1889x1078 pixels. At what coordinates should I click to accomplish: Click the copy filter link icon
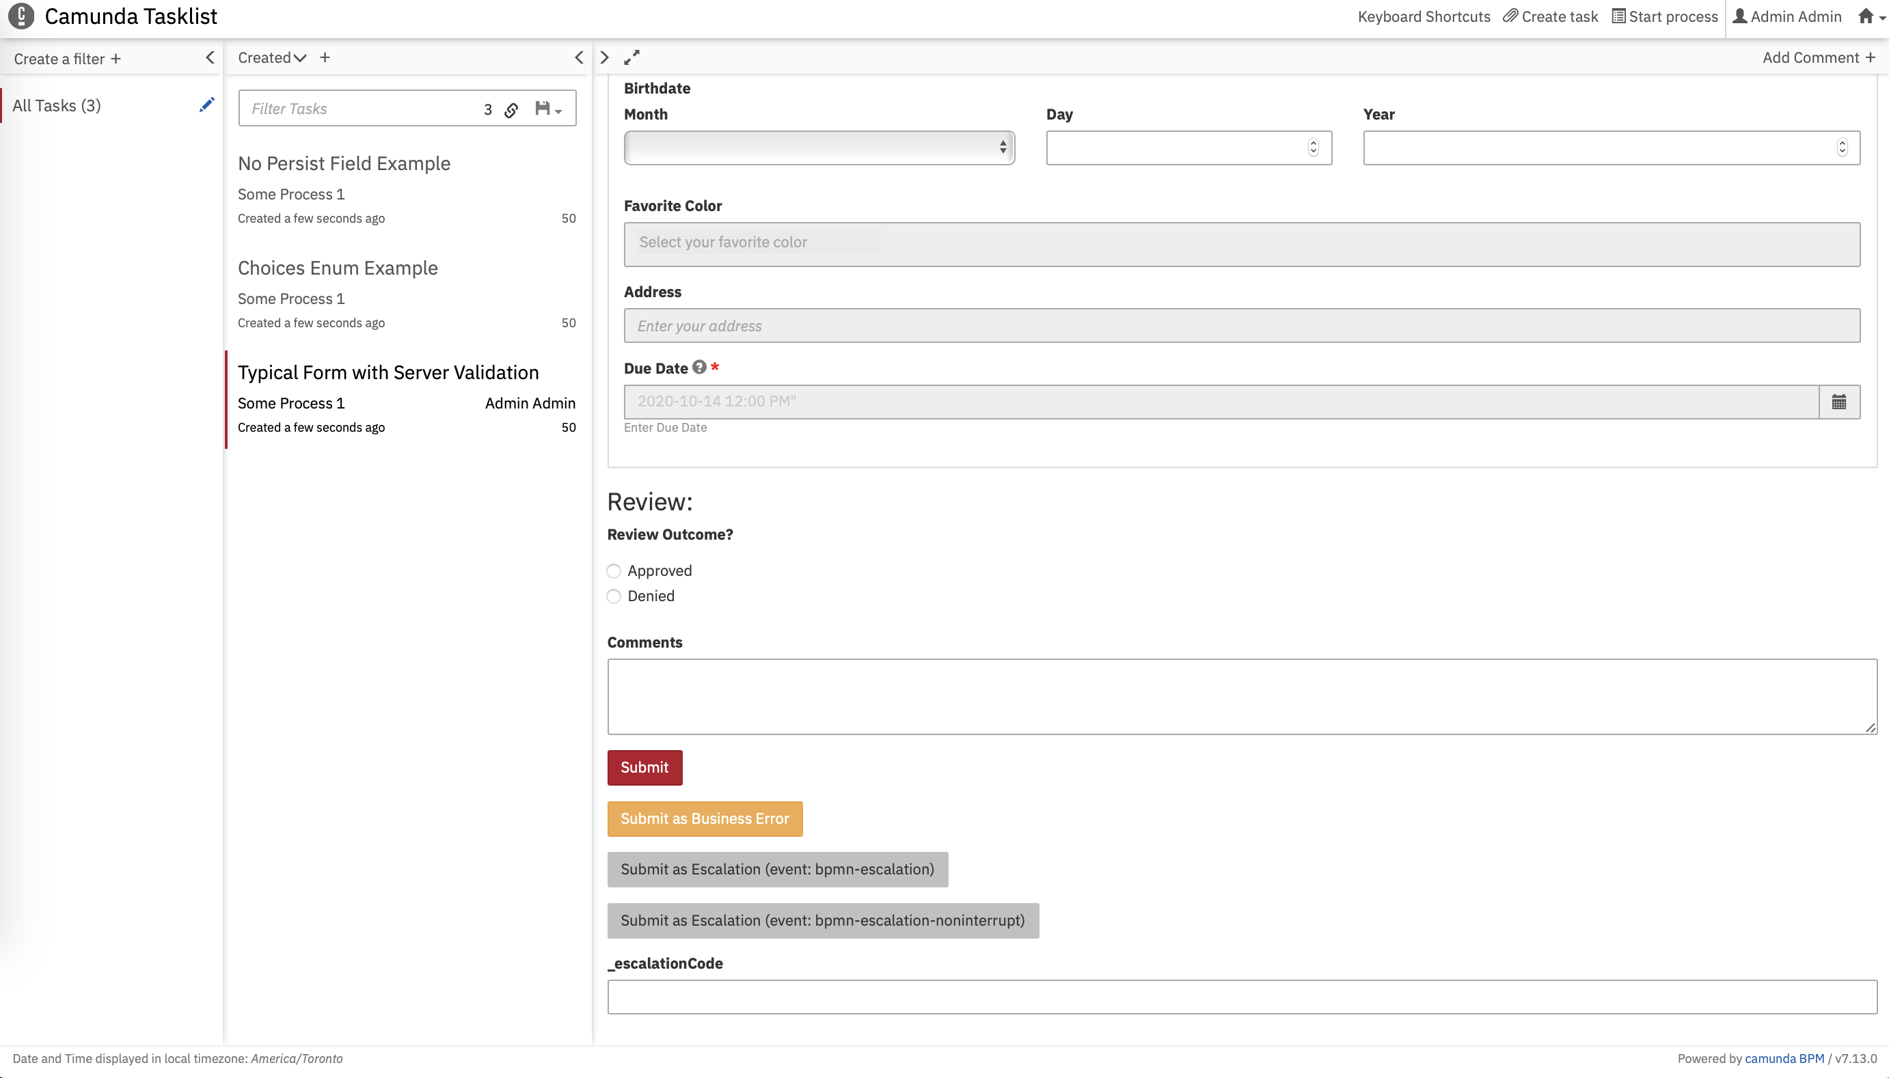511,109
